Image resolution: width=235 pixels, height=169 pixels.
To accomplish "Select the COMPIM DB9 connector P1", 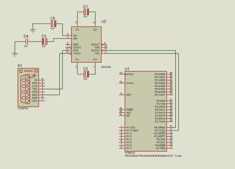I will point(28,87).
